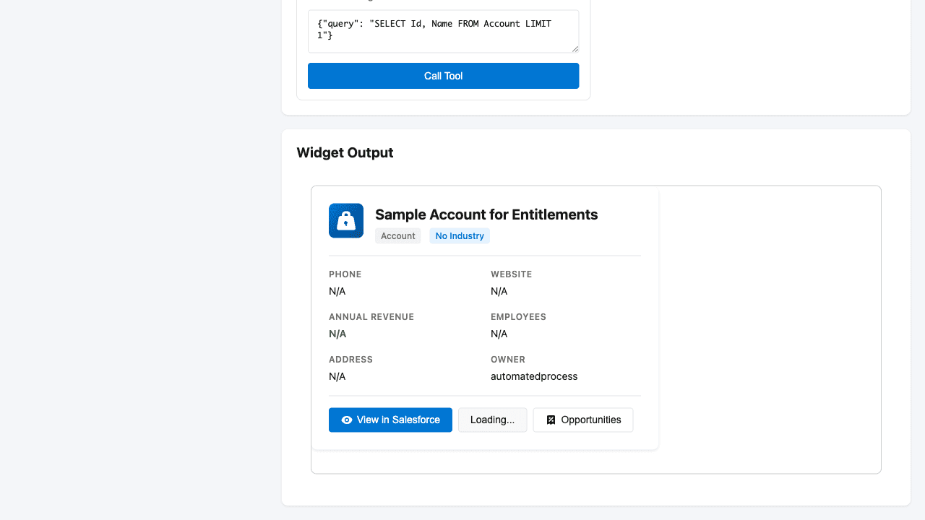The image size is (925, 520).
Task: Click the N/A value under Website
Action: pyautogui.click(x=499, y=291)
